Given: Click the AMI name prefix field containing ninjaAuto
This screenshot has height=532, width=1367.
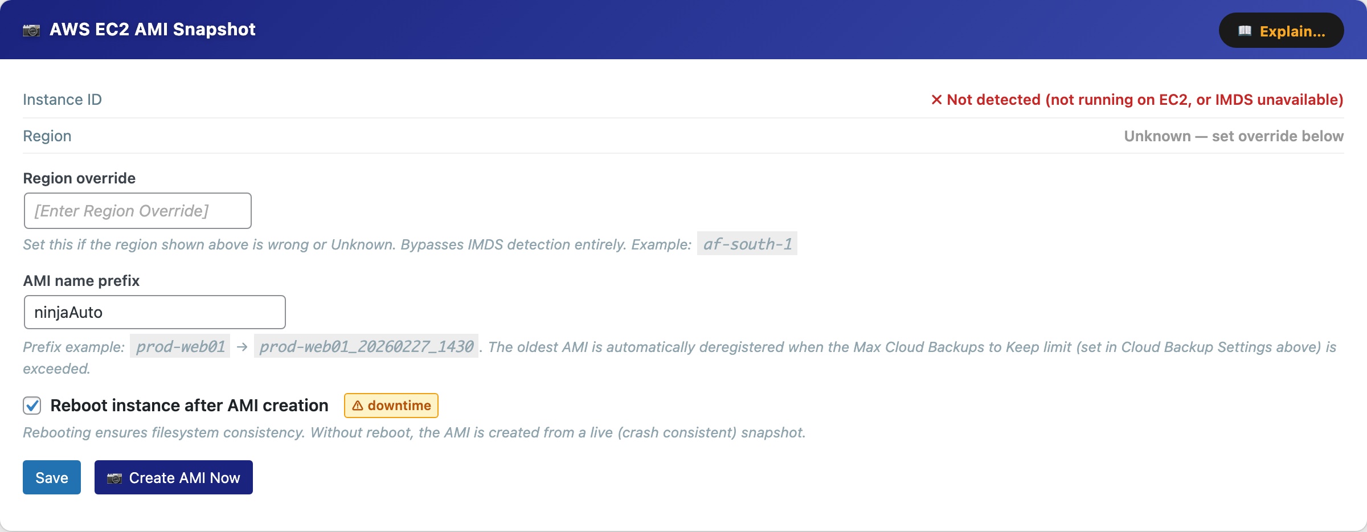Looking at the screenshot, I should [x=154, y=312].
